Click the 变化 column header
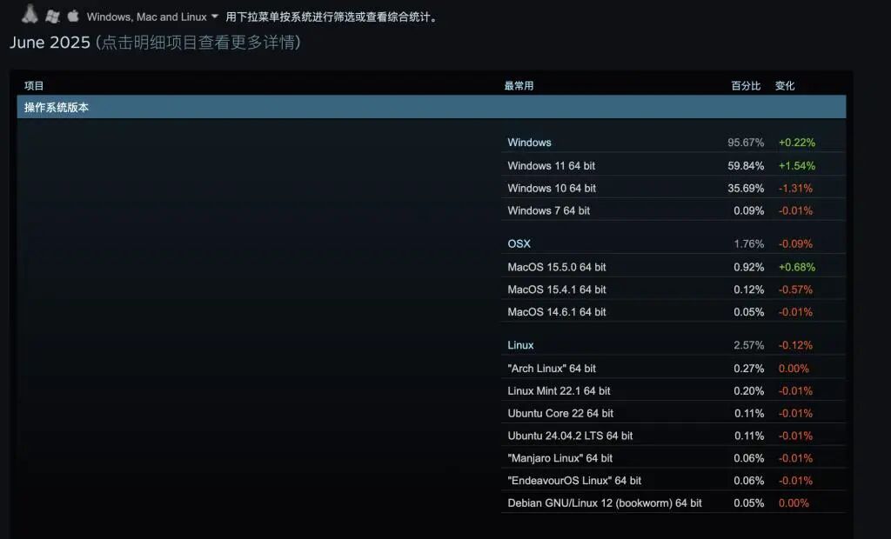Screen dimensions: 891x539 click(785, 86)
